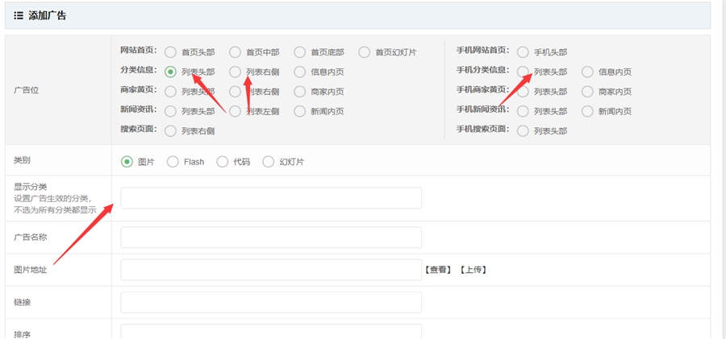Choose 首页中部 ad position

235,52
